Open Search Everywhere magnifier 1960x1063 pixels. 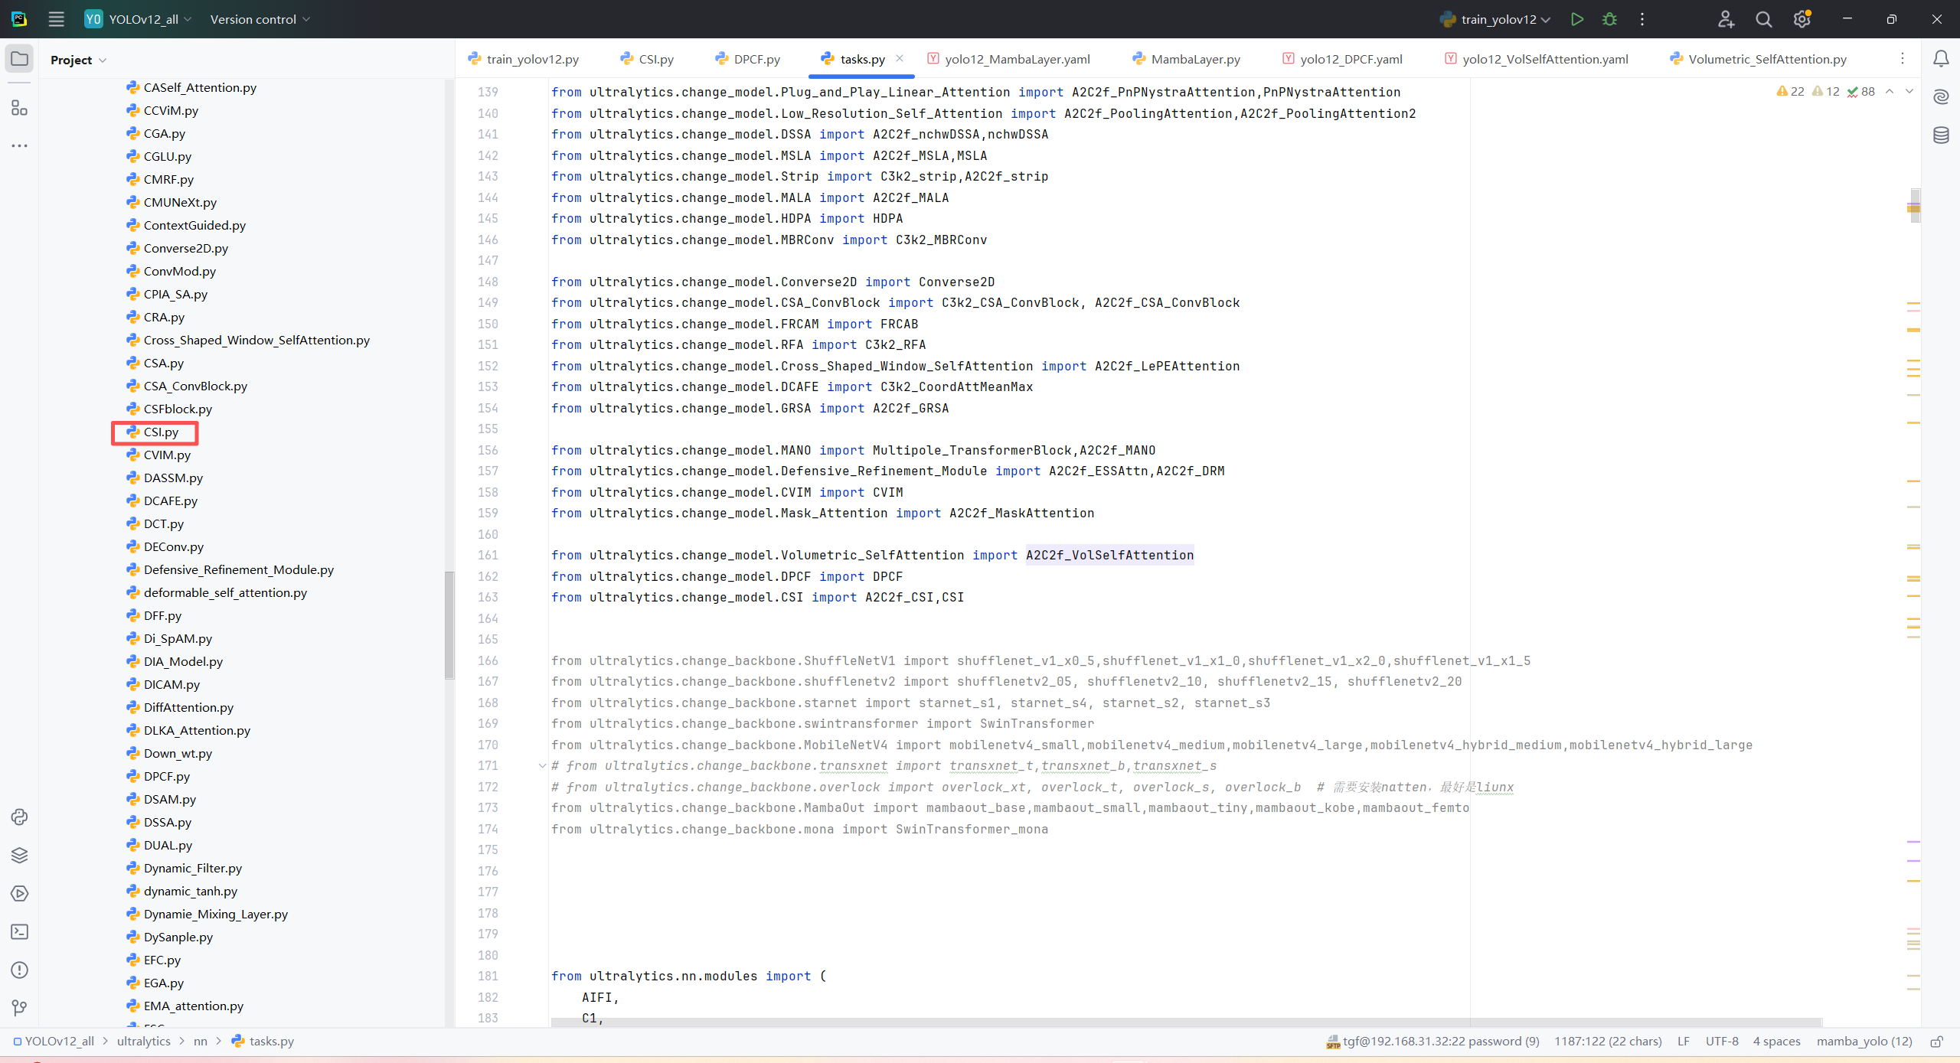[1763, 19]
